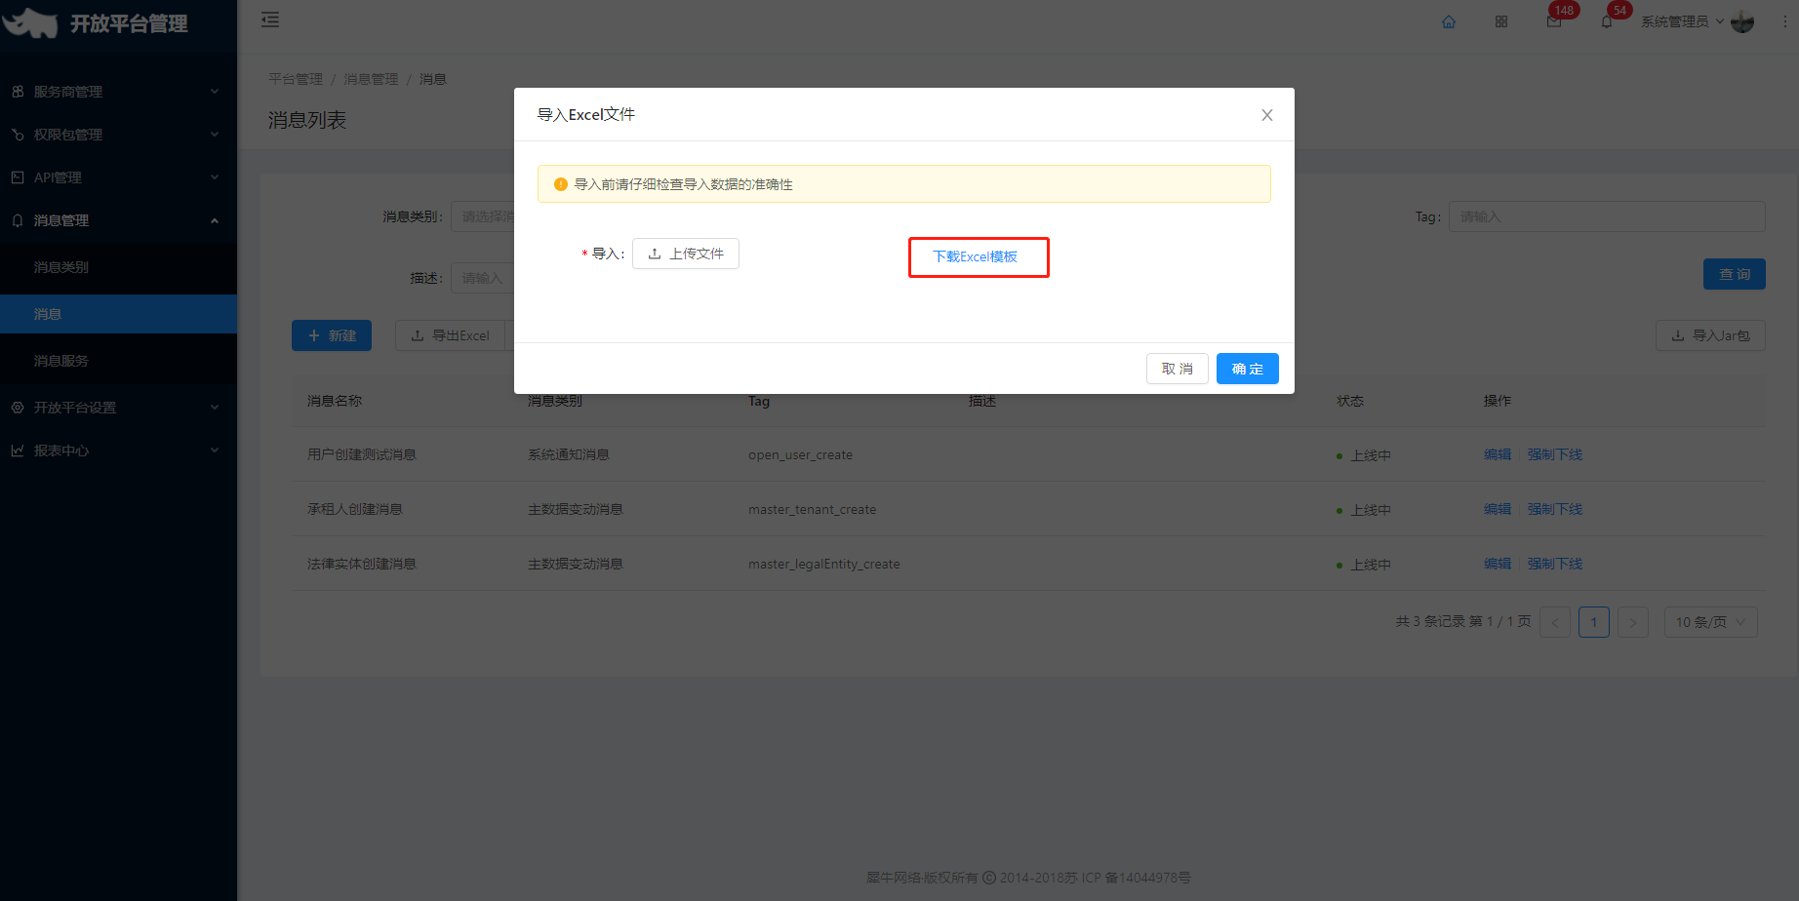Expand the 权限包管理 sidebar menu
The width and height of the screenshot is (1799, 901).
(118, 135)
